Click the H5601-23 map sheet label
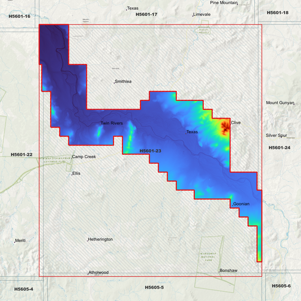This screenshot has width=301, height=301. tap(150, 151)
